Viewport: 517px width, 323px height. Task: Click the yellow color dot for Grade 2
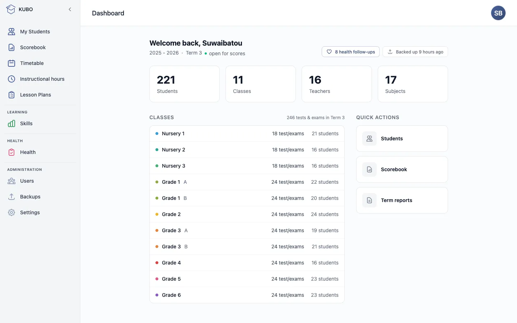157,214
